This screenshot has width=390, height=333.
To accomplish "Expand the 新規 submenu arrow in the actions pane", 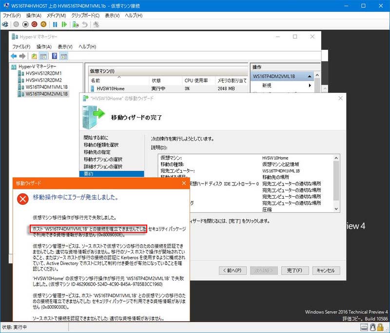I will pos(310,85).
